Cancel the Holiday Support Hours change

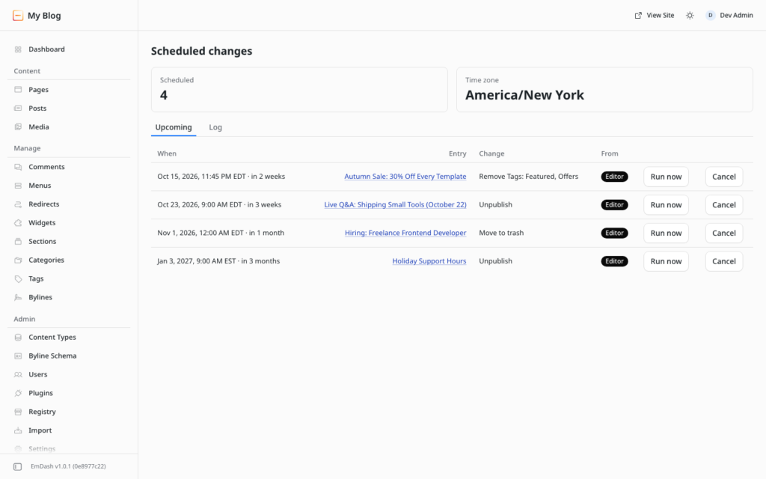tap(723, 261)
